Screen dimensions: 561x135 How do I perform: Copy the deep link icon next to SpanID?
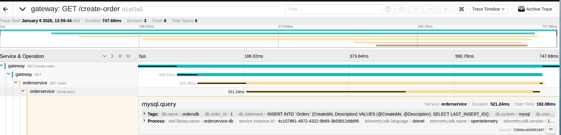[x=551, y=129]
